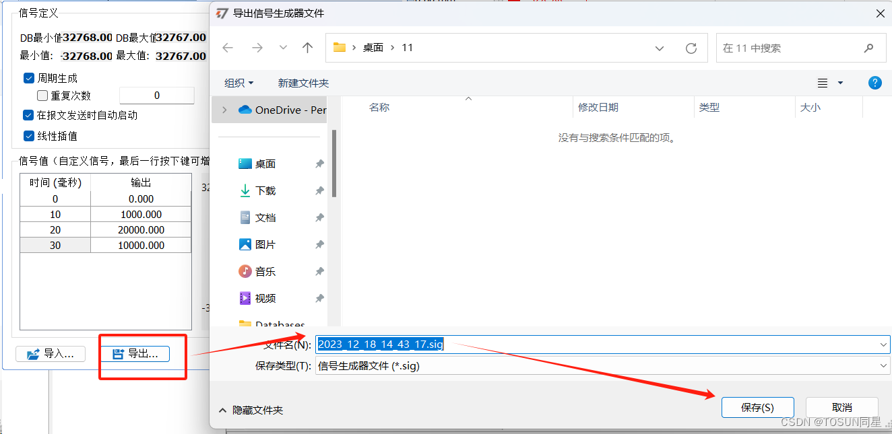Screen dimensions: 892x434
Task: Click the Back navigation arrow
Action: pyautogui.click(x=228, y=48)
